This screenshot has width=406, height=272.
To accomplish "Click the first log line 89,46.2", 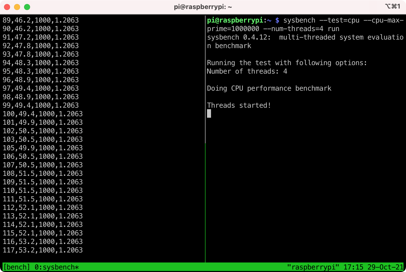I will [41, 20].
